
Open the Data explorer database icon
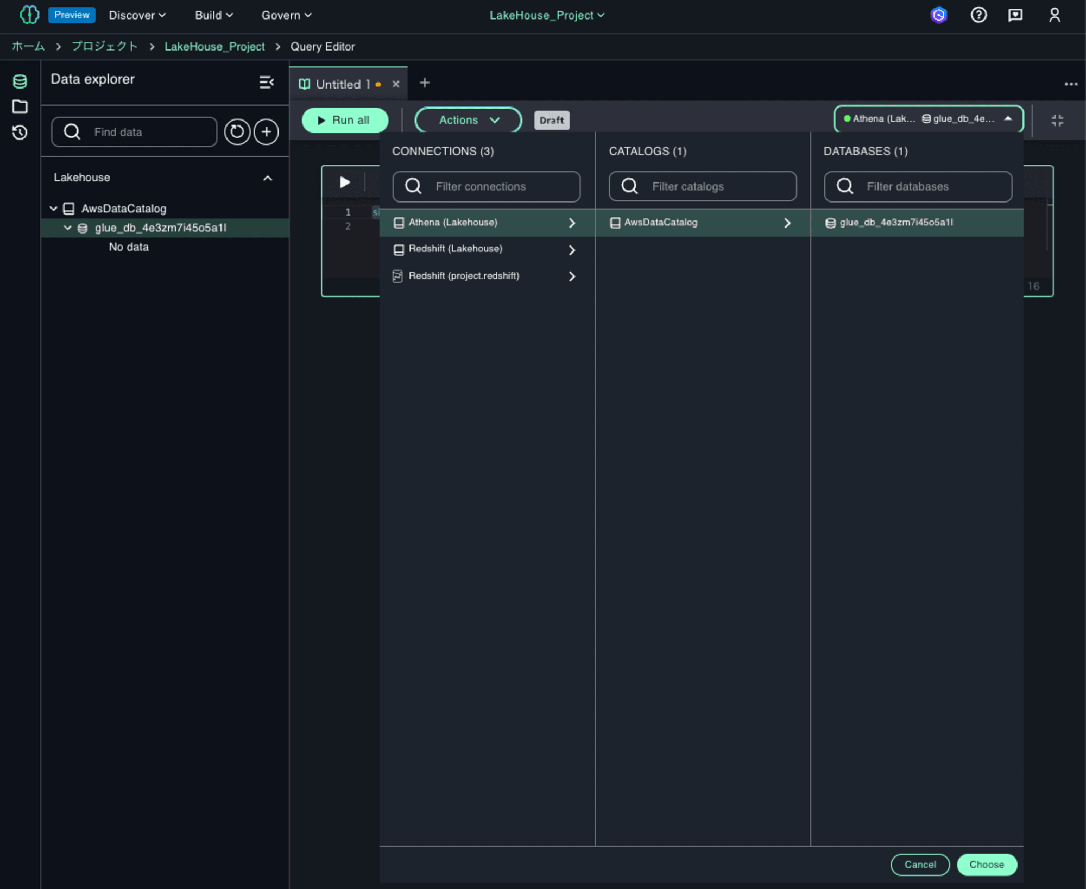point(20,81)
